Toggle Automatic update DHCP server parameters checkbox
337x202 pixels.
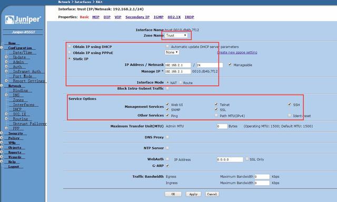167,46
